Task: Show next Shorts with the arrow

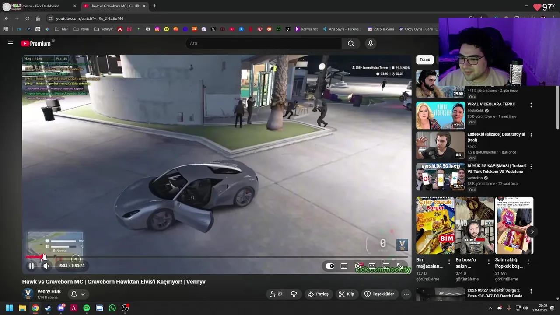Action: click(x=532, y=231)
